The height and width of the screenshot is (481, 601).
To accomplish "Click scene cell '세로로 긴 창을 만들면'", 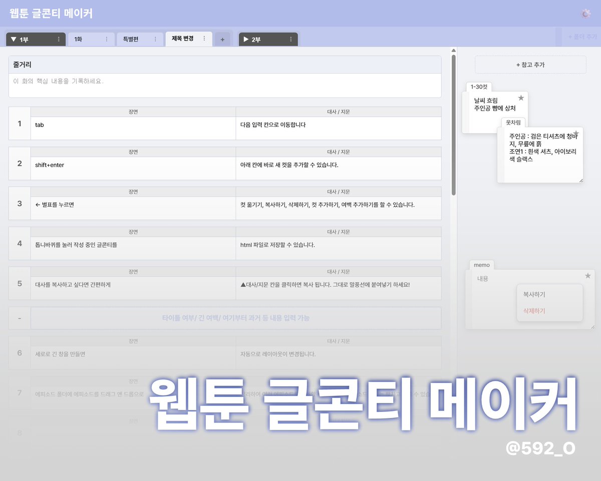I will 133,358.
